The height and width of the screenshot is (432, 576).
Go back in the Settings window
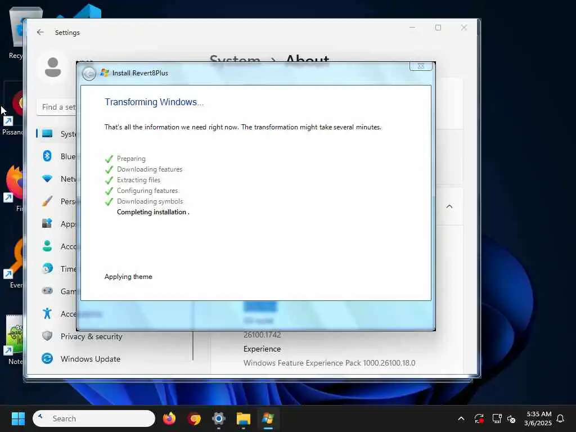pyautogui.click(x=40, y=32)
